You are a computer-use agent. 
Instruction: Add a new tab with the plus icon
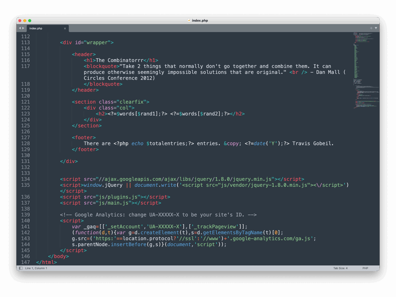pyautogui.click(x=371, y=28)
